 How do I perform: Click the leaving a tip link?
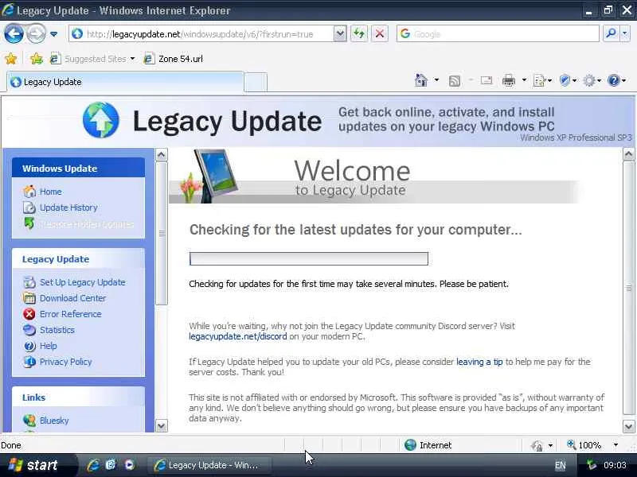(479, 362)
